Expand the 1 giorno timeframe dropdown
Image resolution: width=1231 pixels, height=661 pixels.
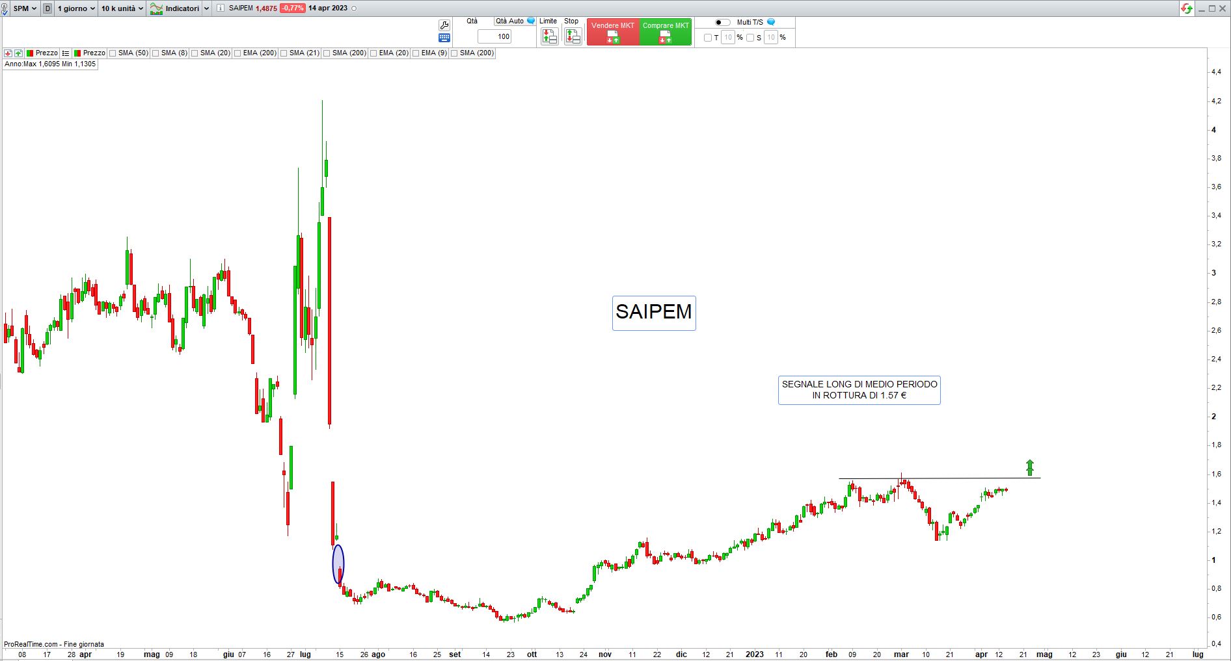(76, 8)
